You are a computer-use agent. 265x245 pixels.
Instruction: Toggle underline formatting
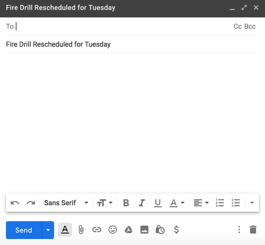158,203
